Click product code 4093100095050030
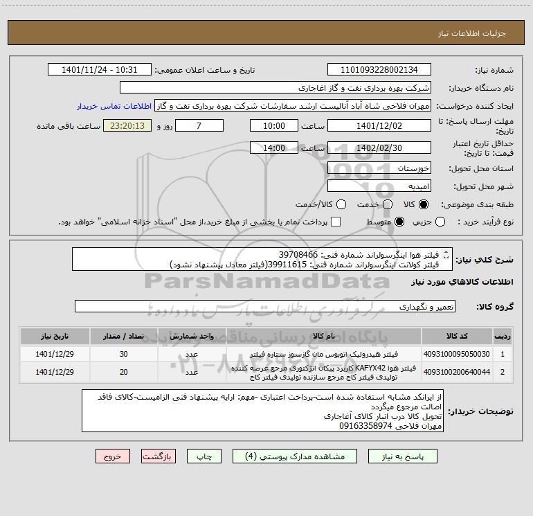 457,354
